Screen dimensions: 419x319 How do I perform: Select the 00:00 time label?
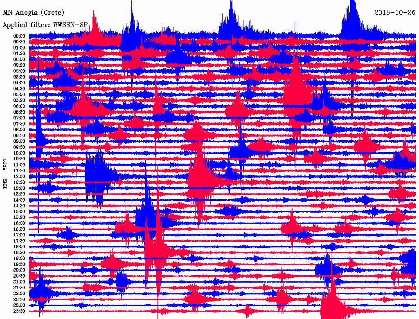tap(19, 36)
